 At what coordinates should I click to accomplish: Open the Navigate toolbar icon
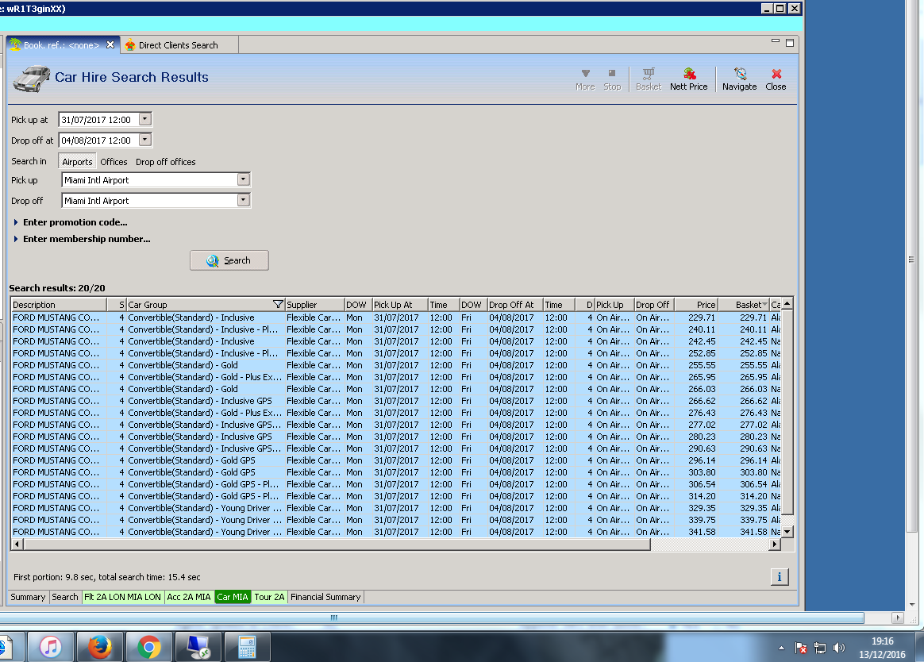click(739, 79)
